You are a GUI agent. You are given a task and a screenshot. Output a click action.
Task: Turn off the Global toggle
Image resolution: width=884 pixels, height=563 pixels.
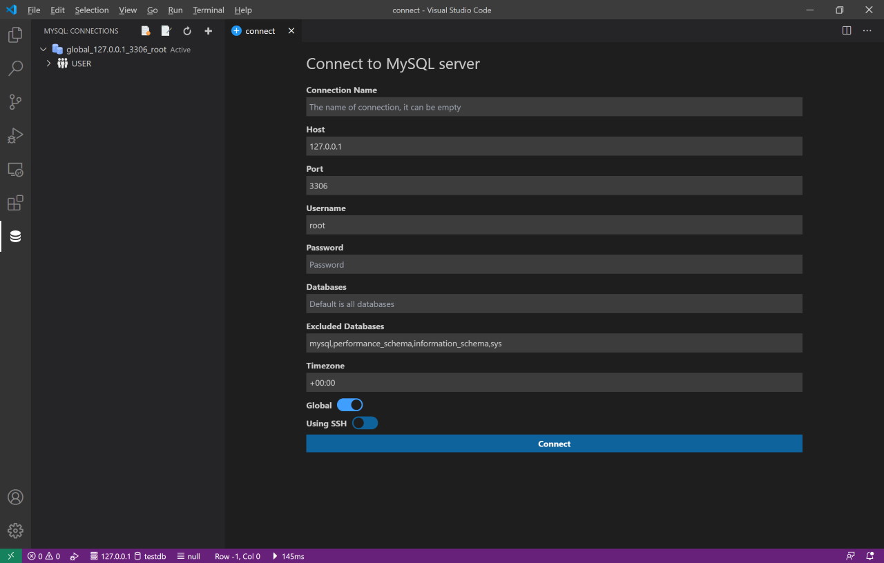(x=349, y=405)
